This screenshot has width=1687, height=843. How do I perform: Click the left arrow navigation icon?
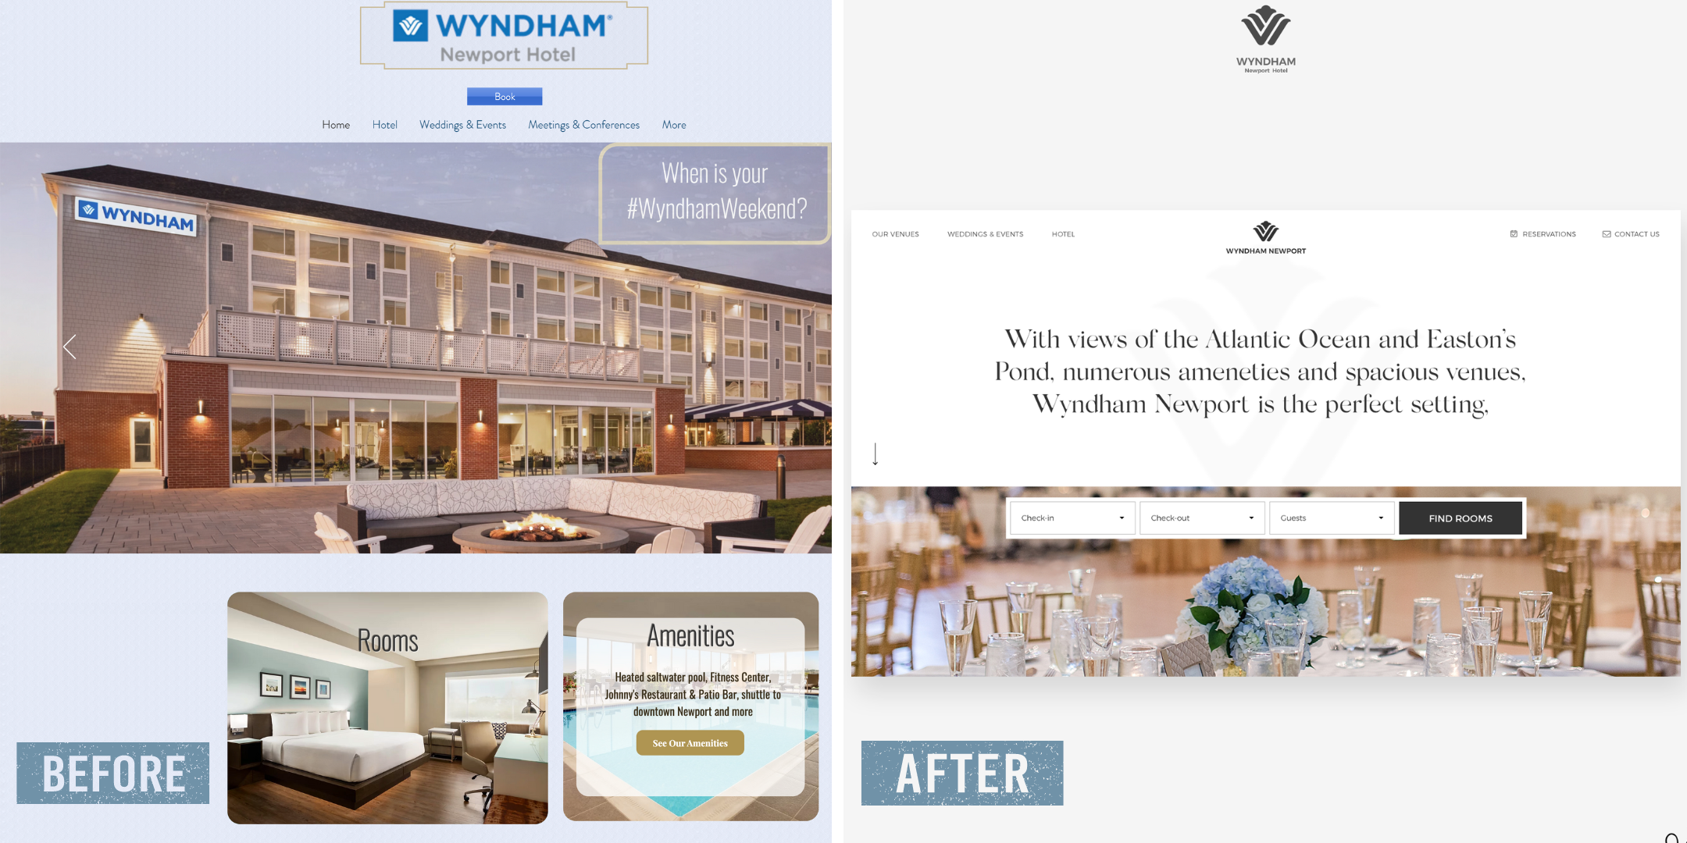68,347
